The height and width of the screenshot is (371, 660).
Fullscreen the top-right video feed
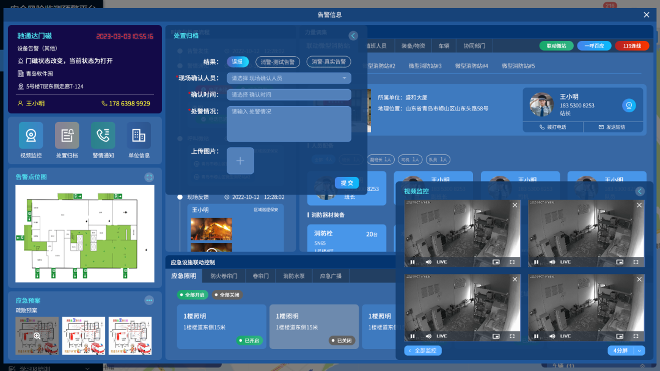(x=636, y=262)
